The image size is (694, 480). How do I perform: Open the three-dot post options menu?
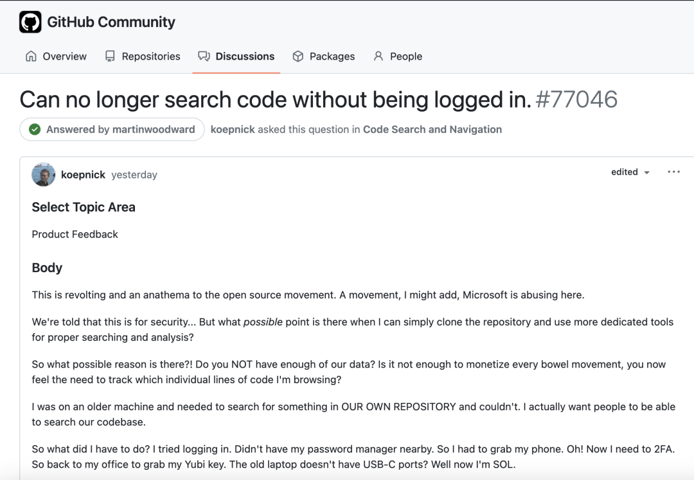point(673,172)
